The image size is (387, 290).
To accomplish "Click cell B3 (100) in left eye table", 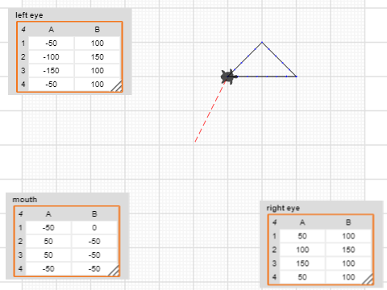I will click(x=98, y=71).
